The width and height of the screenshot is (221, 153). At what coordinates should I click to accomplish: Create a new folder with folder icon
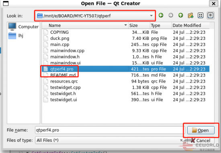pyautogui.click(x=190, y=15)
